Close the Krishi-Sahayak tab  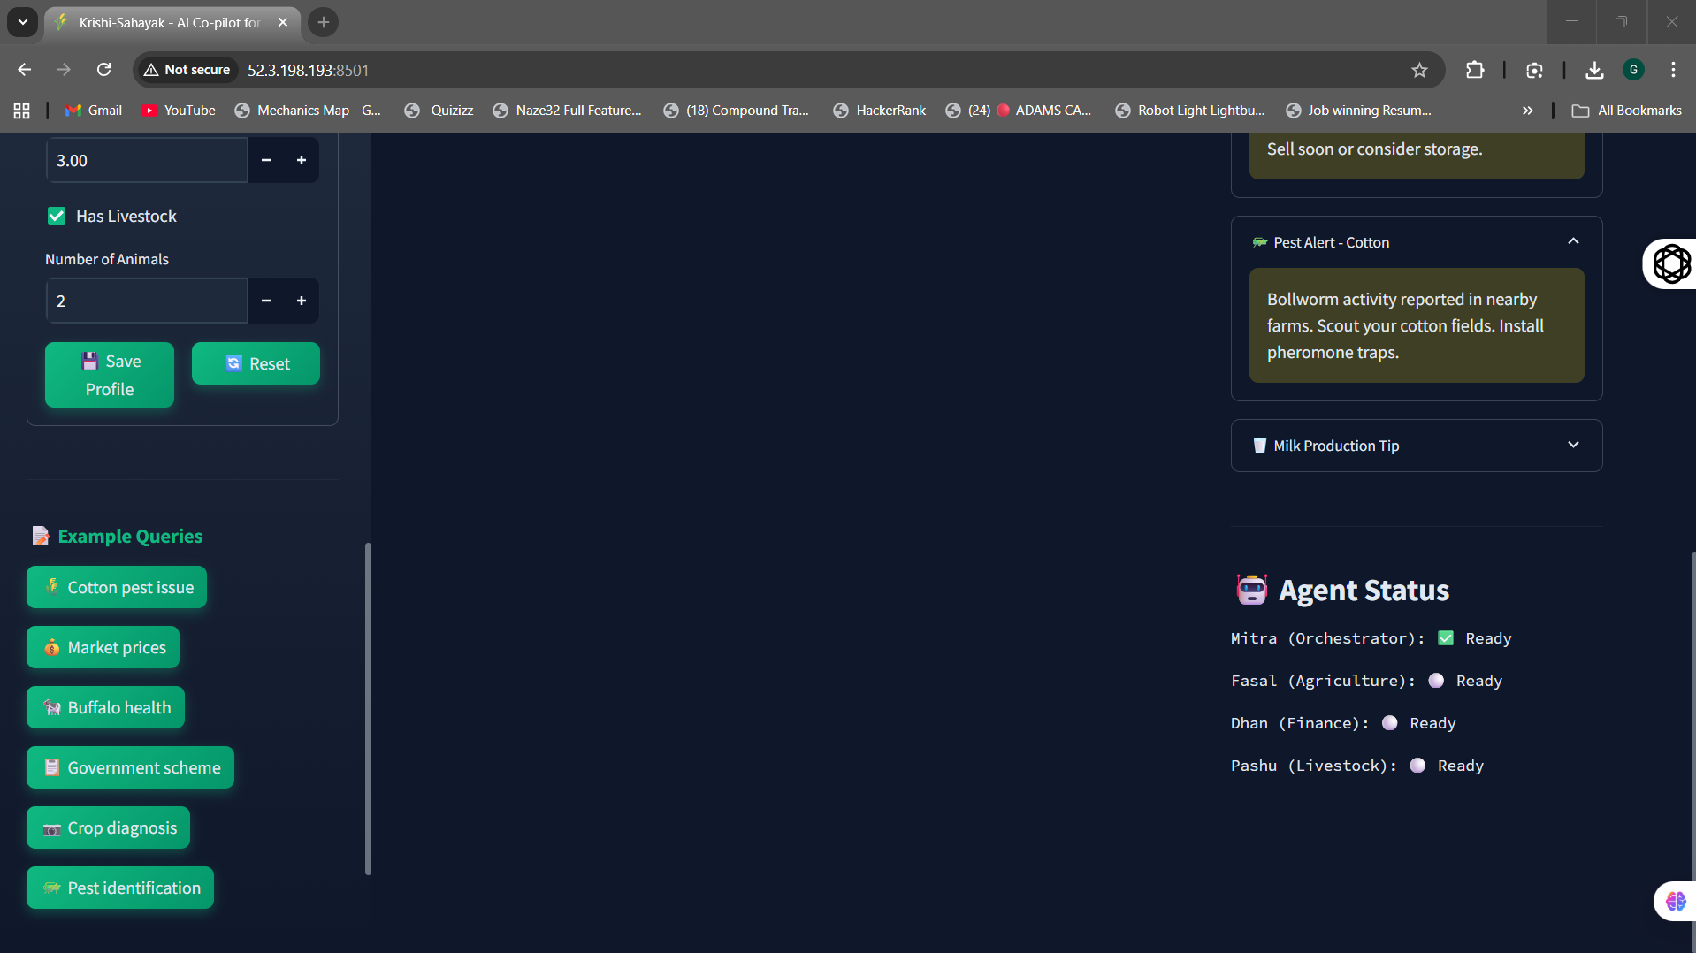pyautogui.click(x=283, y=22)
